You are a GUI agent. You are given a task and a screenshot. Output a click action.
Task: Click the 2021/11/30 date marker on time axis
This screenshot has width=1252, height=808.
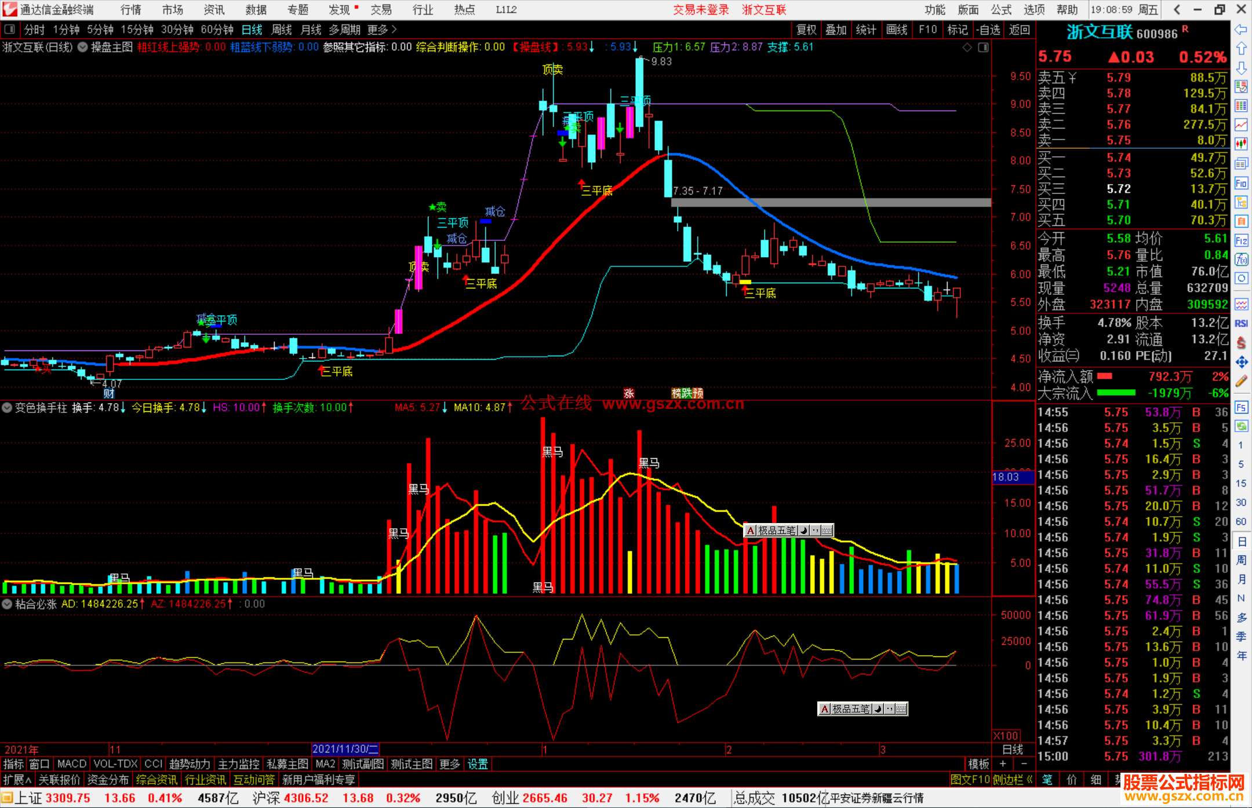pyautogui.click(x=345, y=749)
